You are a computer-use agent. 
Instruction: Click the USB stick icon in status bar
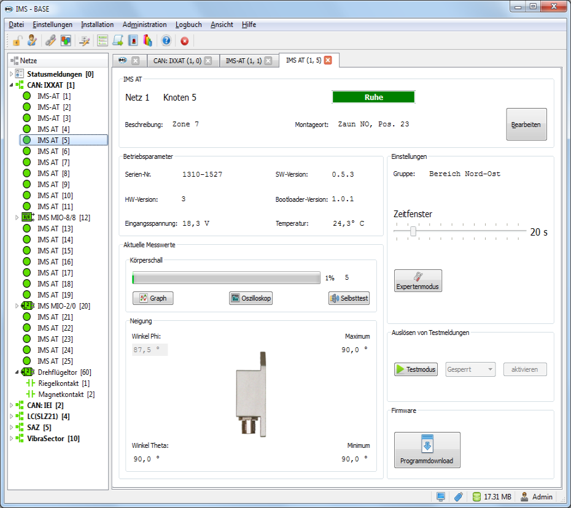(x=458, y=497)
